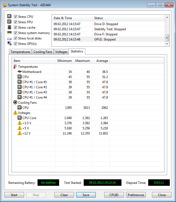Click the lightning icon for +3.3 V
176x202 pixels.
(x=19, y=123)
